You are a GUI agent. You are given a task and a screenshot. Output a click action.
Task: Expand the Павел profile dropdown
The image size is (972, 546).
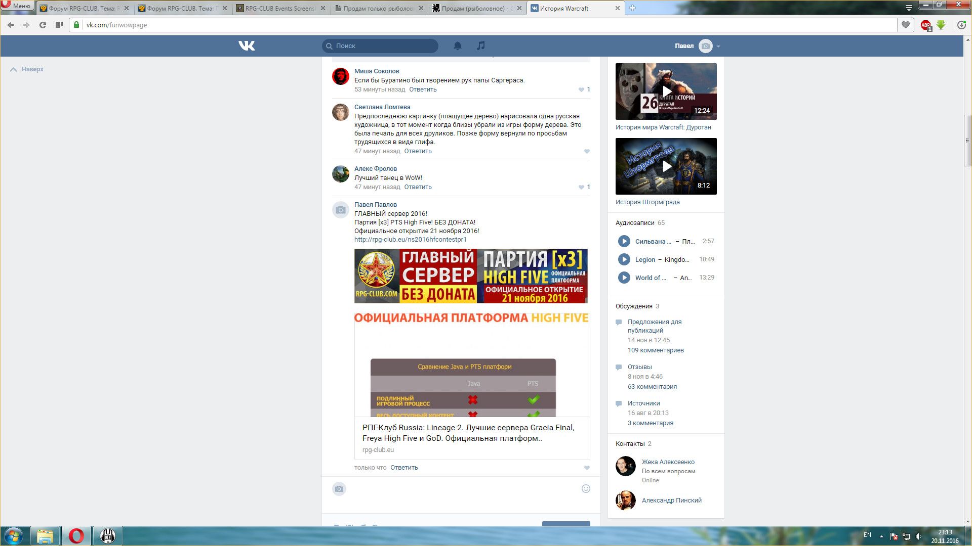[718, 46]
